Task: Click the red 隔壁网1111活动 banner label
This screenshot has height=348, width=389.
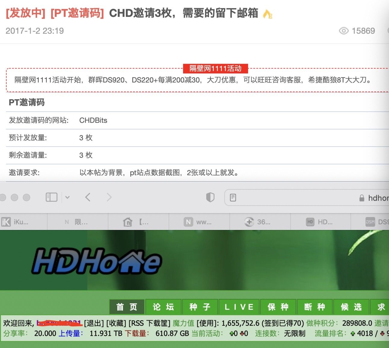Action: (x=216, y=69)
